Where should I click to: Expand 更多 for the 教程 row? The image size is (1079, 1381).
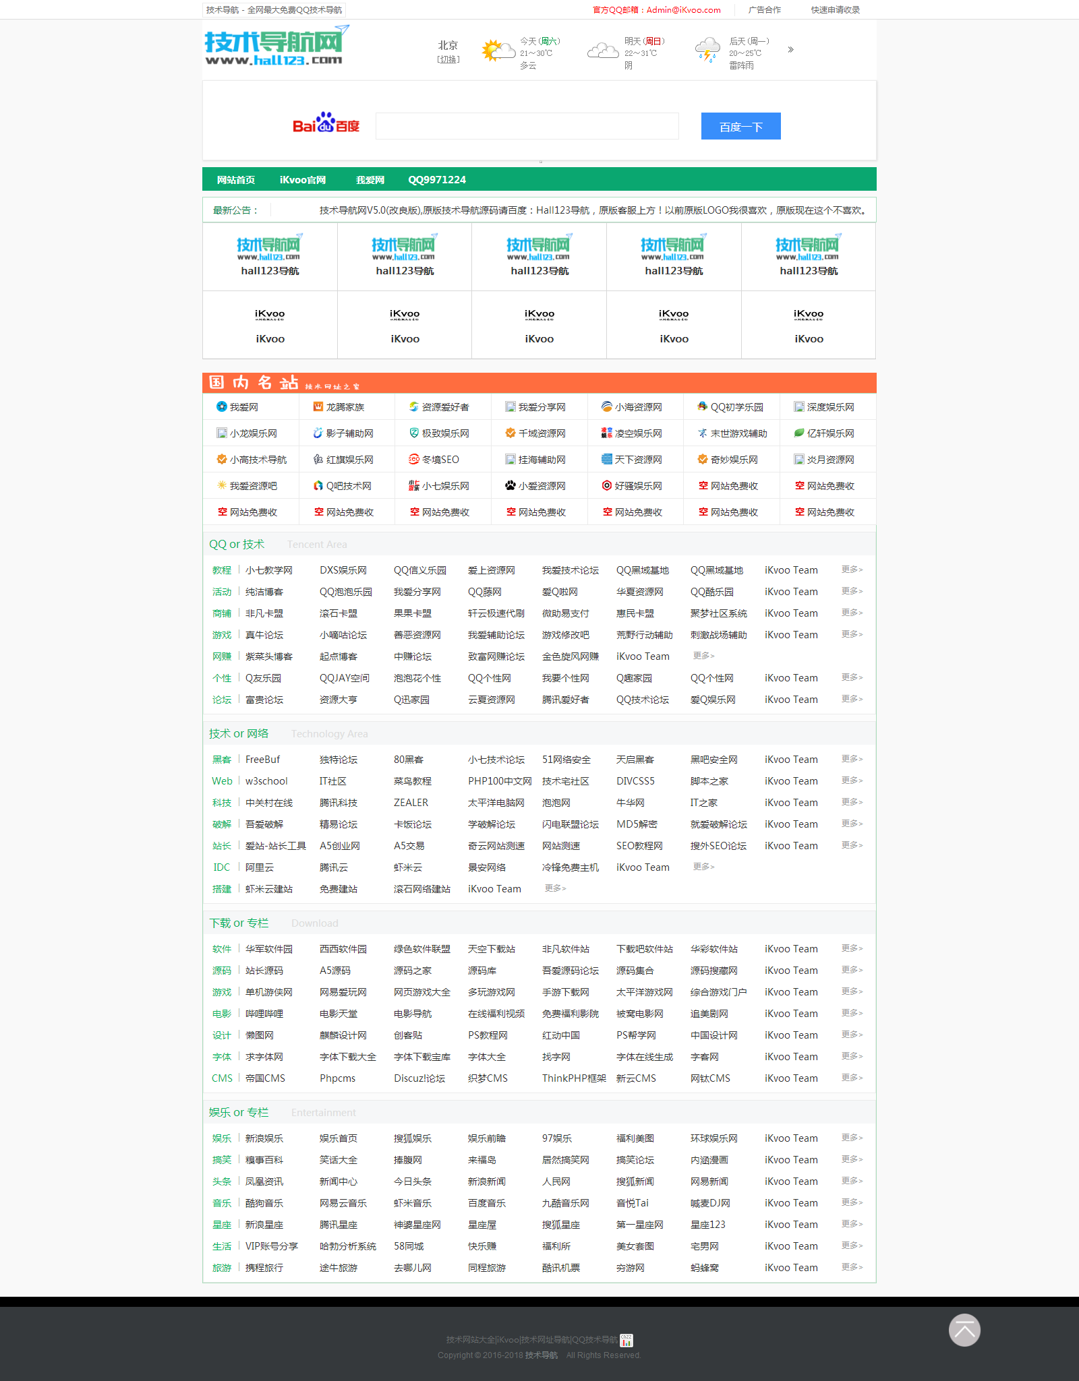(x=852, y=570)
